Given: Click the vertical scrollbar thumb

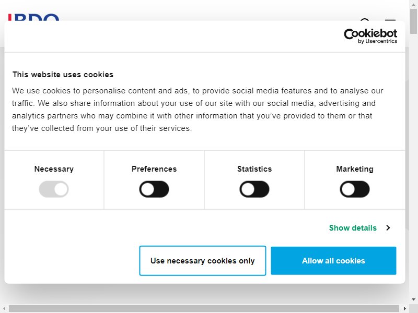Looking at the screenshot, I should tap(413, 21).
